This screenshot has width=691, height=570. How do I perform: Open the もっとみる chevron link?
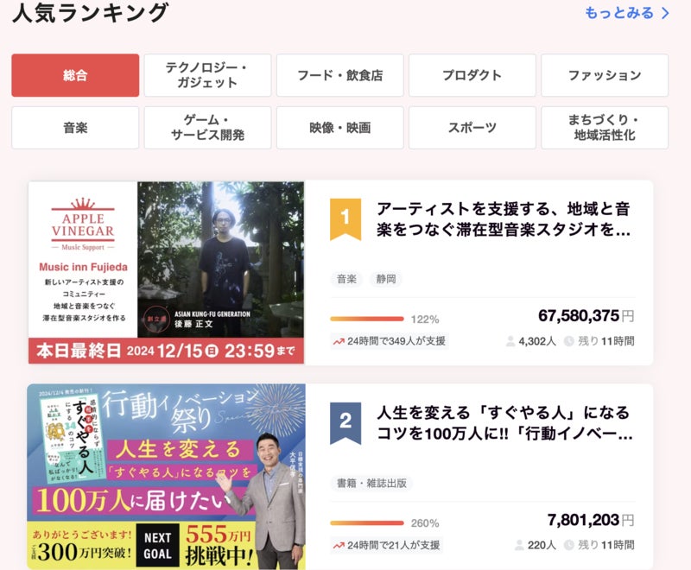coord(627,13)
